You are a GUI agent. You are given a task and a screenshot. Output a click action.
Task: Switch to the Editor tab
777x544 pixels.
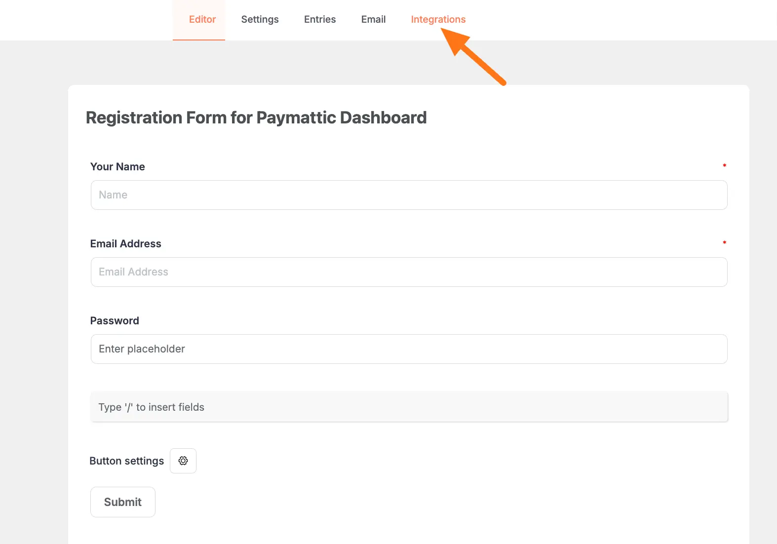202,20
